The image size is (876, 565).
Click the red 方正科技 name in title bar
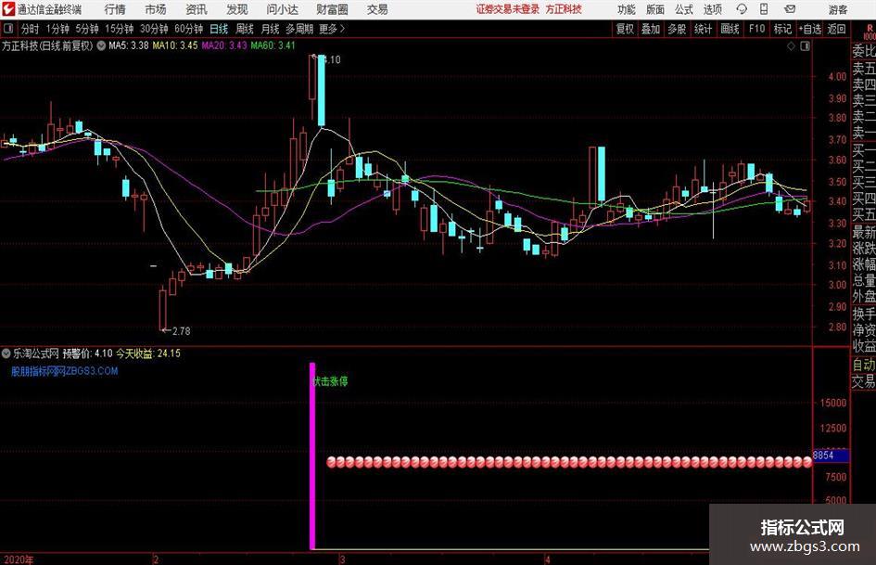pos(564,9)
